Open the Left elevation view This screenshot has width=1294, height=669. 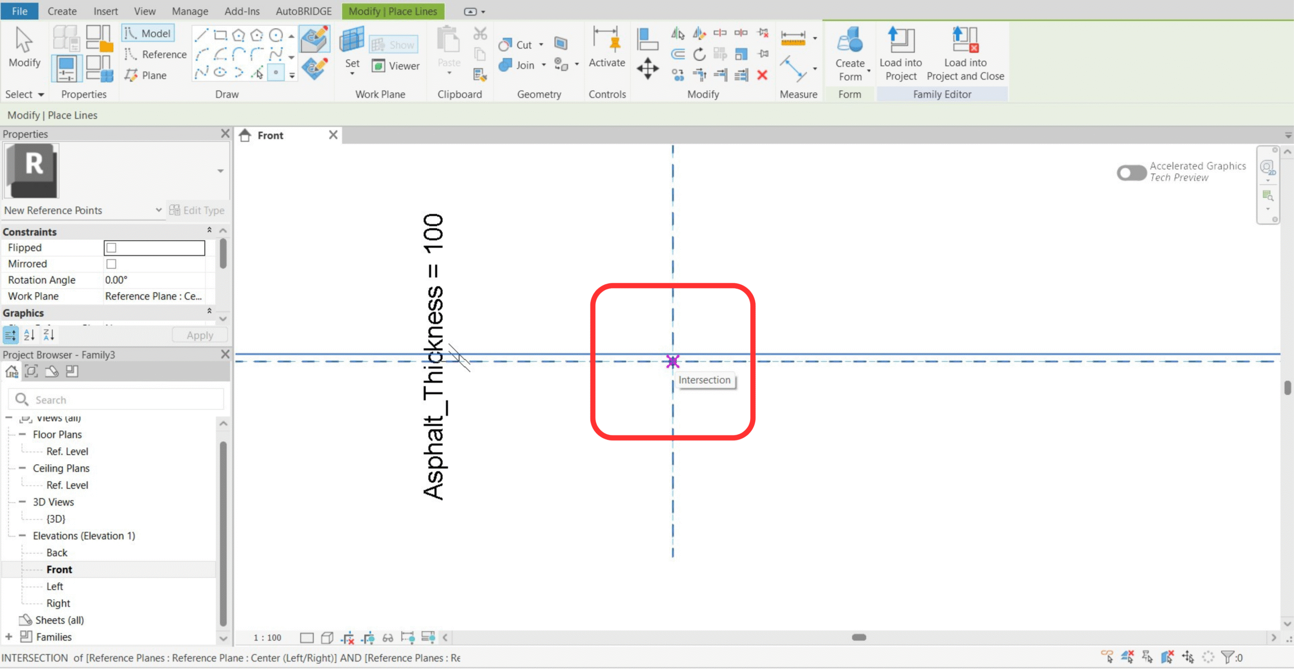55,586
